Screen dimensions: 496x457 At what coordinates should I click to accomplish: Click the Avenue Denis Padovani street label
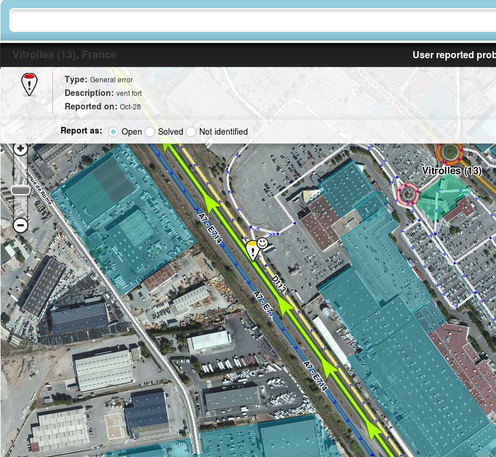pyautogui.click(x=387, y=96)
